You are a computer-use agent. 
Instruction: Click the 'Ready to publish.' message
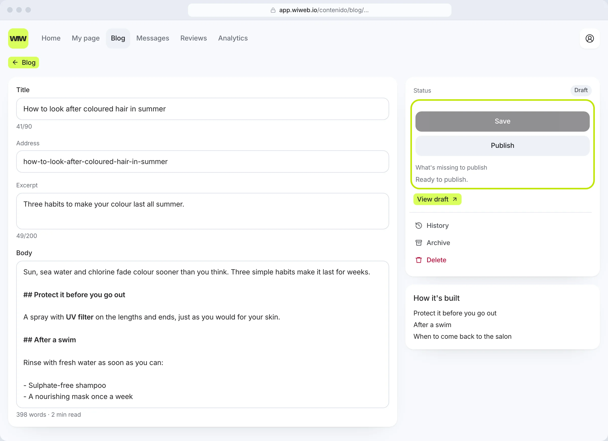click(441, 179)
